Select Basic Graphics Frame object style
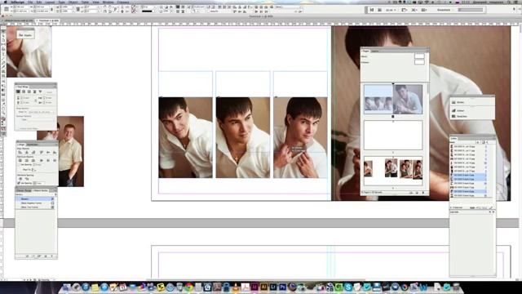Image resolution: width=522 pixels, height=294 pixels. coord(35,203)
